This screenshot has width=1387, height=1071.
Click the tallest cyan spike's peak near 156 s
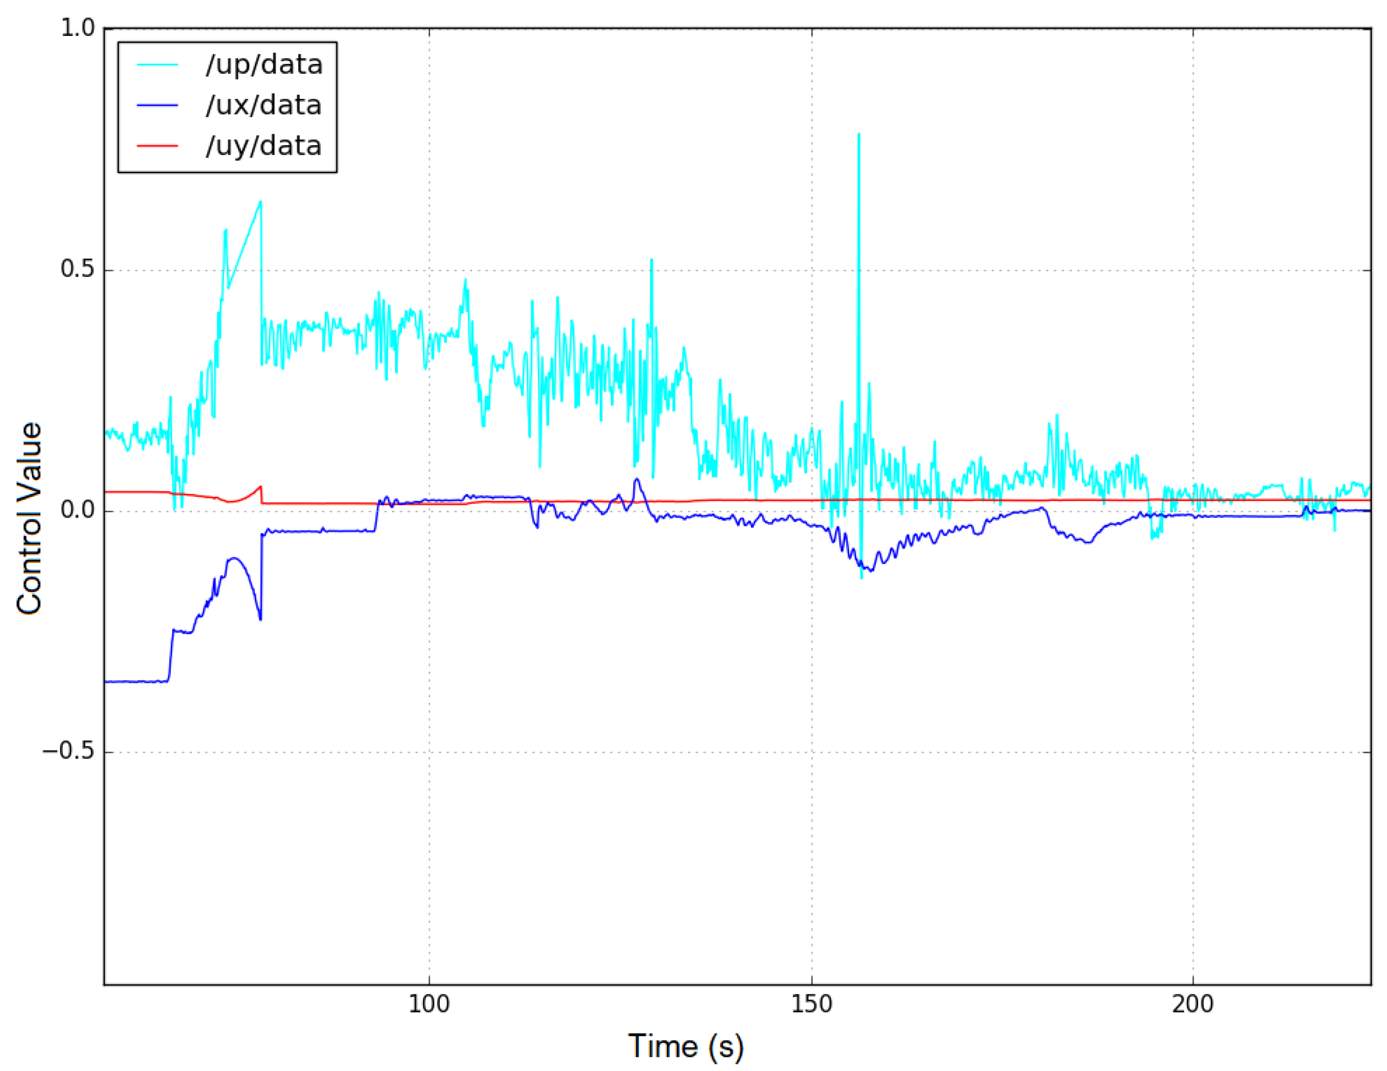coord(859,135)
